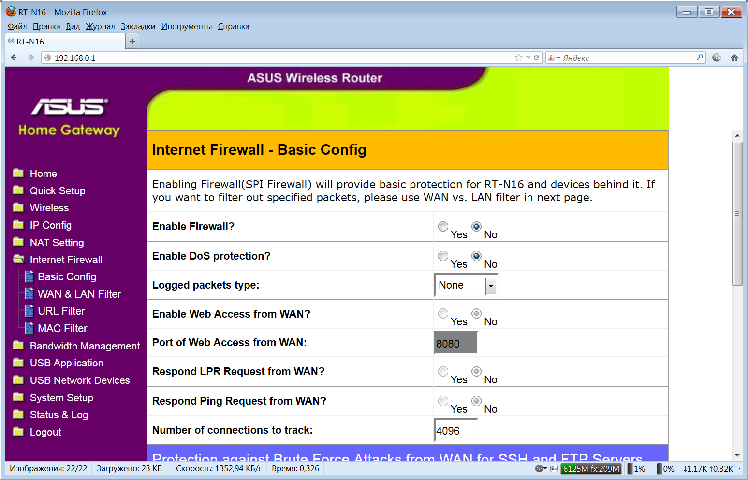Open the Yandex search engine selector
This screenshot has height=480, width=748.
point(553,58)
